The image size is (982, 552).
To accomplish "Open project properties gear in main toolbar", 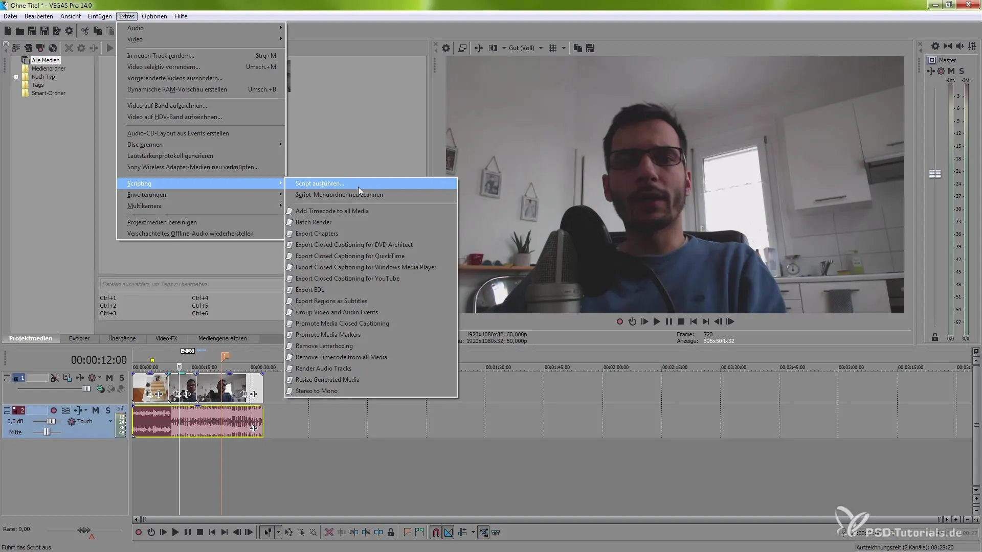I will (69, 31).
